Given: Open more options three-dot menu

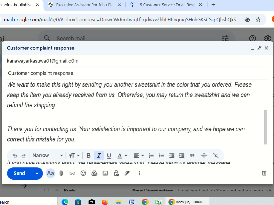Looking at the screenshot, I should pos(139,173).
